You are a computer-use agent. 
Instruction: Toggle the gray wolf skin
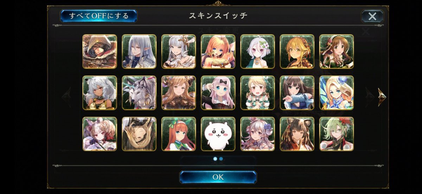[x=139, y=93]
